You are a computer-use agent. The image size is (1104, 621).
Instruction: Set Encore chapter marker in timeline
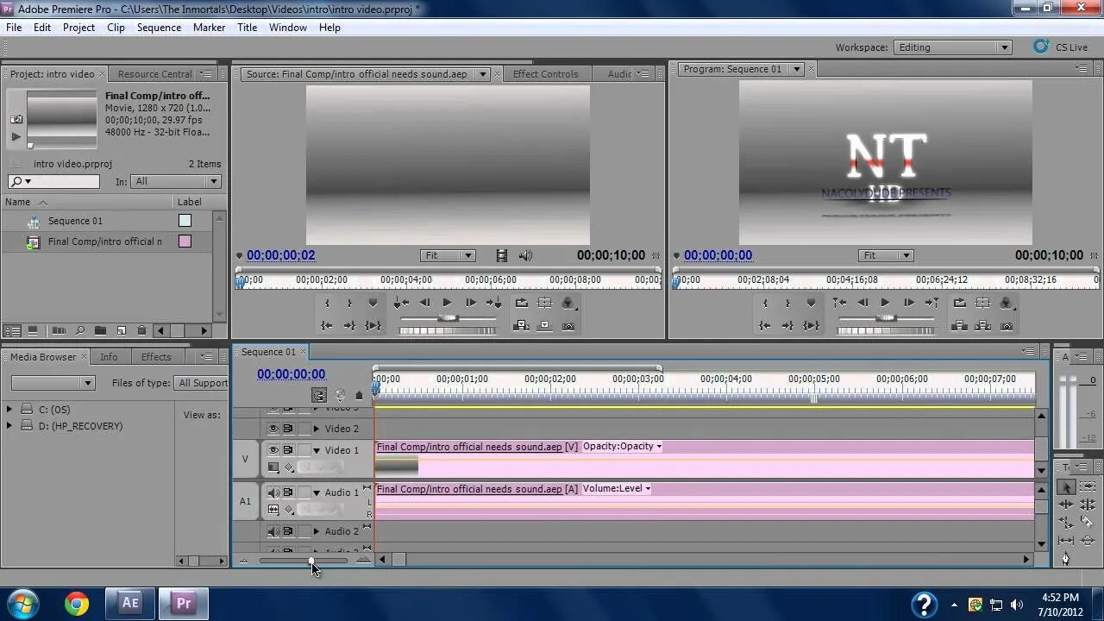pos(340,396)
